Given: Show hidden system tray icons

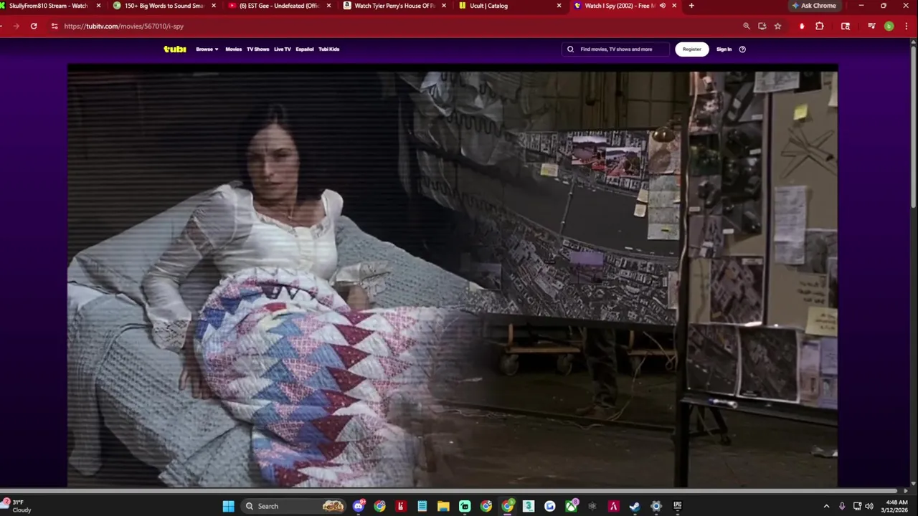Looking at the screenshot, I should (826, 506).
